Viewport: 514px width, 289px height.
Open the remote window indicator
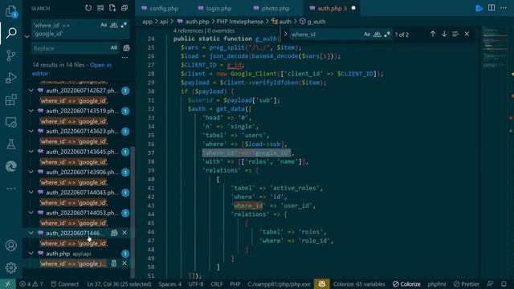point(7,283)
